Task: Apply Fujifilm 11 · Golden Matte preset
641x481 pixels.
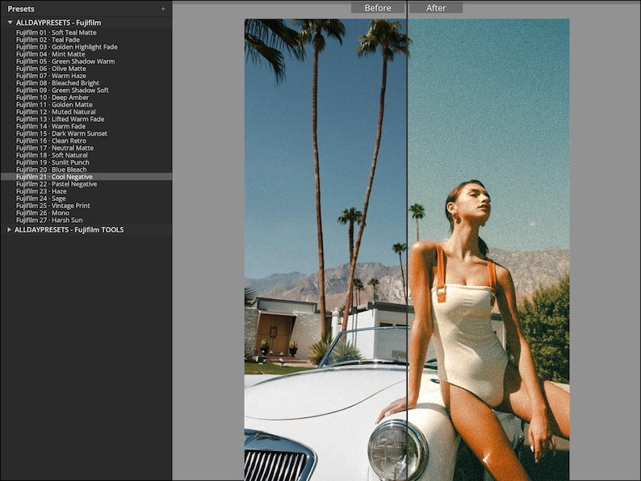Action: (54, 105)
